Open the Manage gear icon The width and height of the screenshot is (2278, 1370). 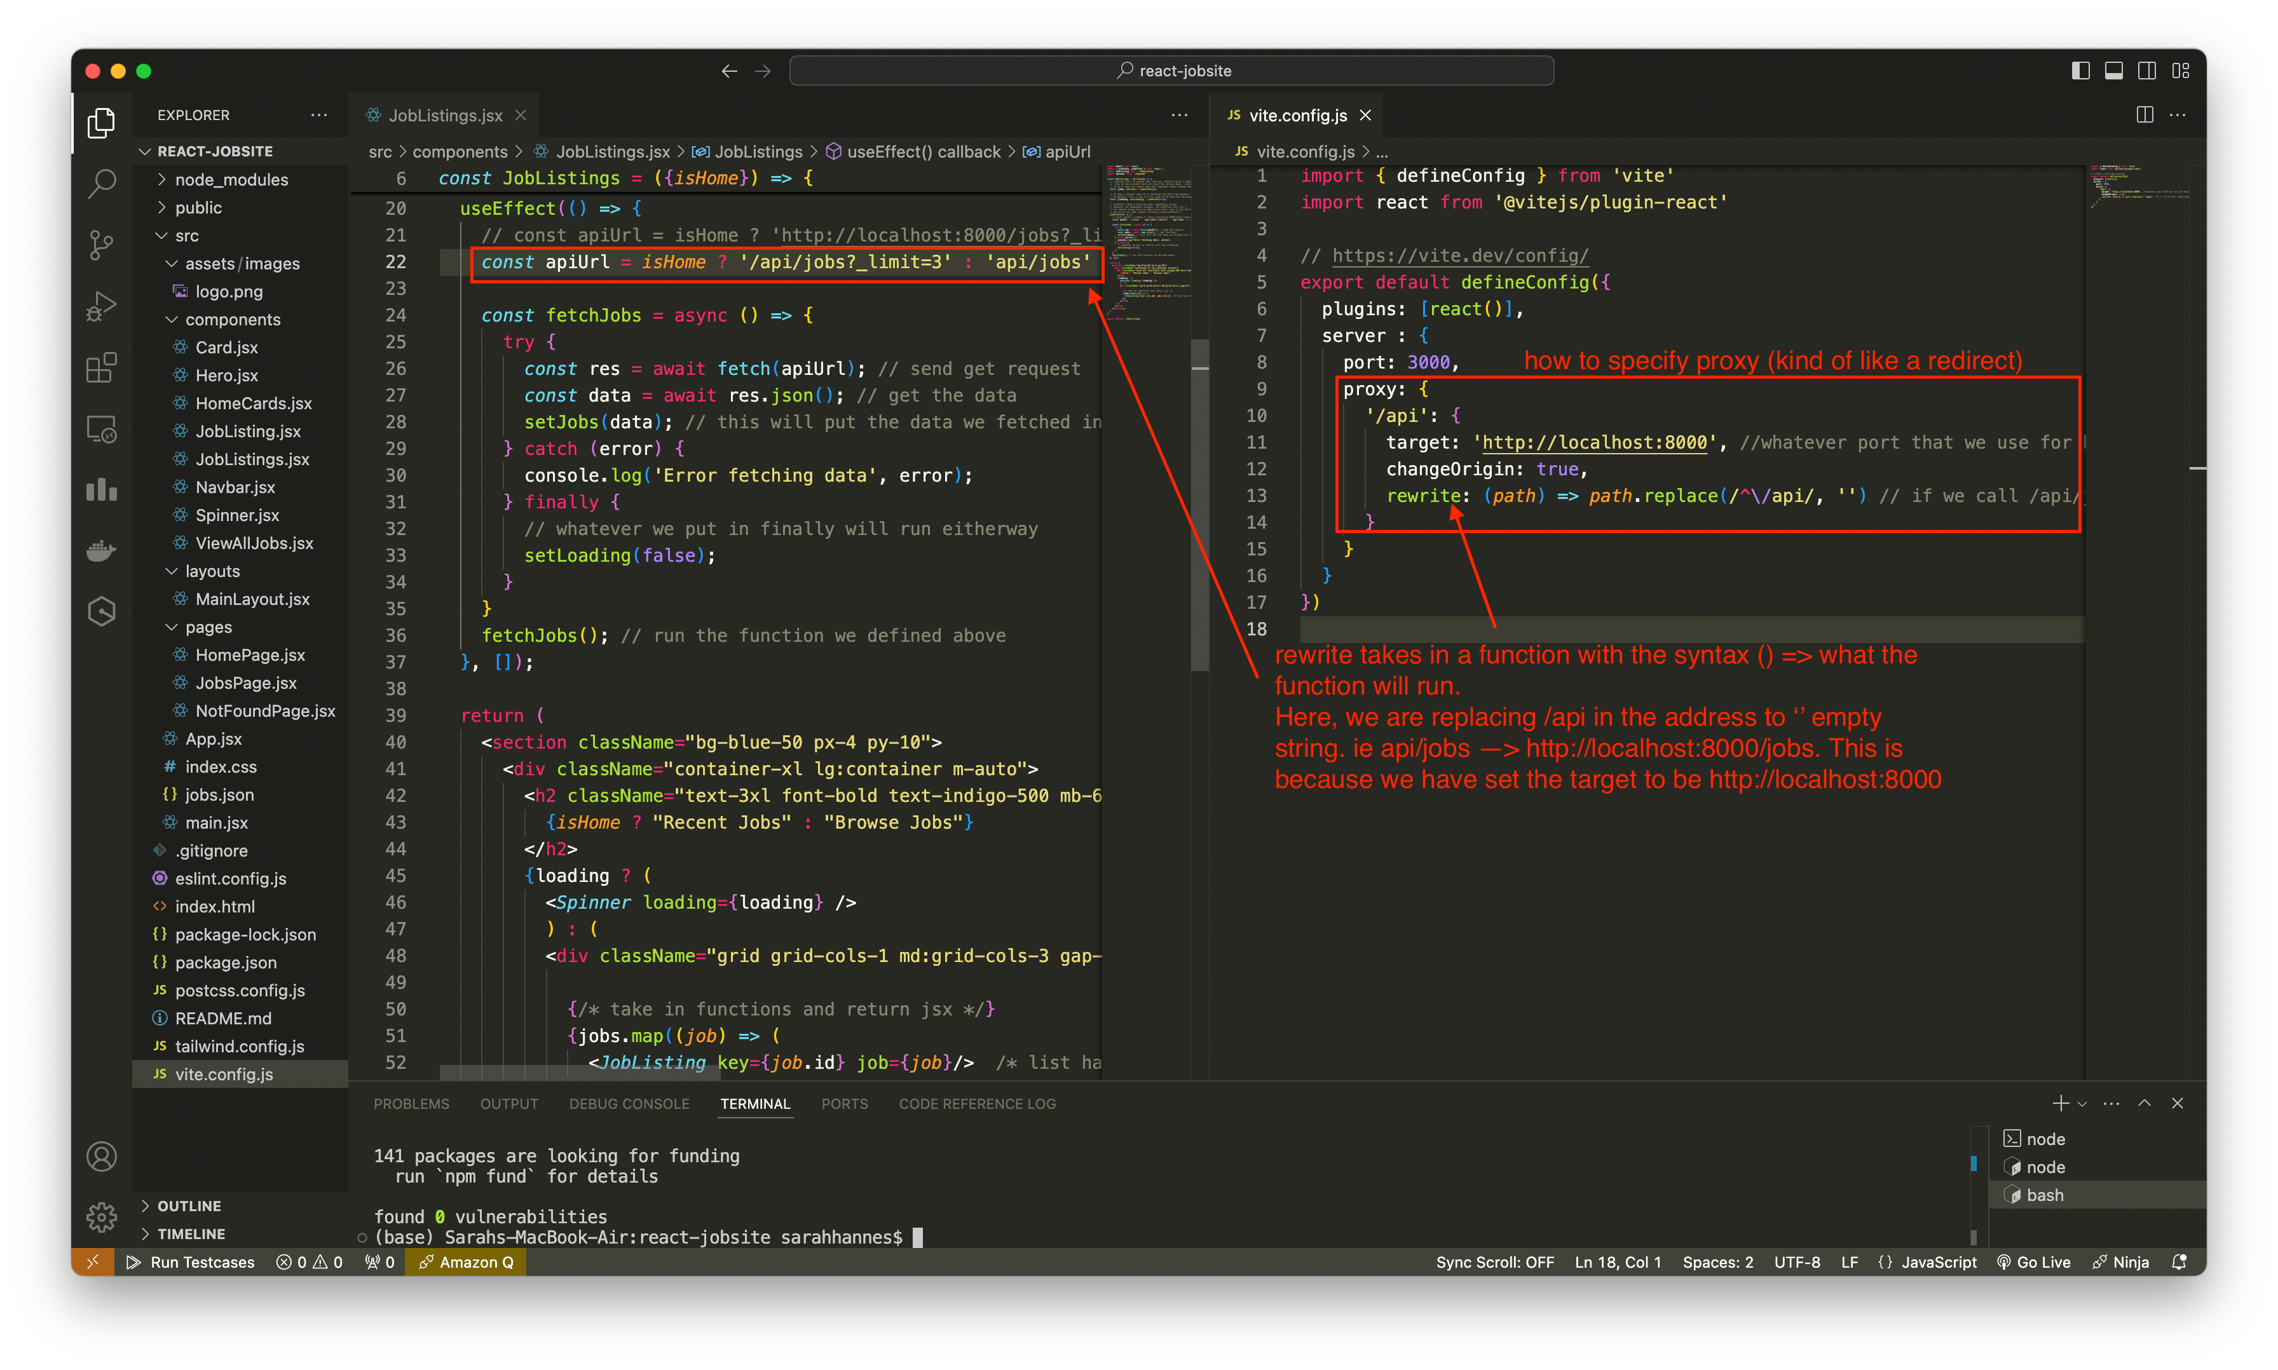pyautogui.click(x=100, y=1217)
